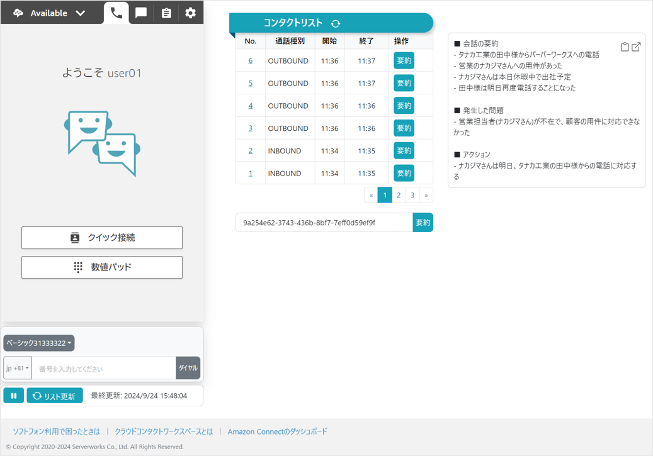Click the ■ アクション heading
The image size is (653, 456).
(472, 154)
